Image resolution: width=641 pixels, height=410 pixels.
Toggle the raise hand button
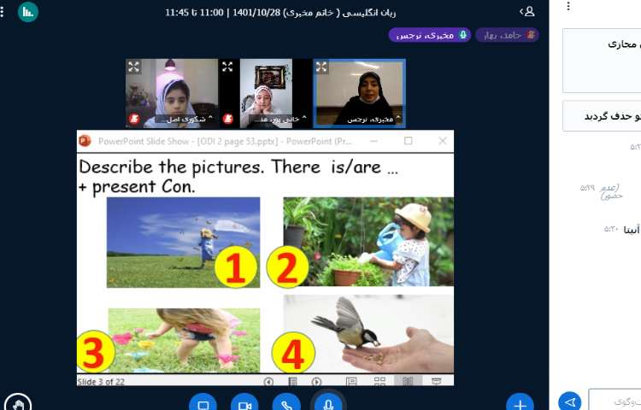click(18, 404)
